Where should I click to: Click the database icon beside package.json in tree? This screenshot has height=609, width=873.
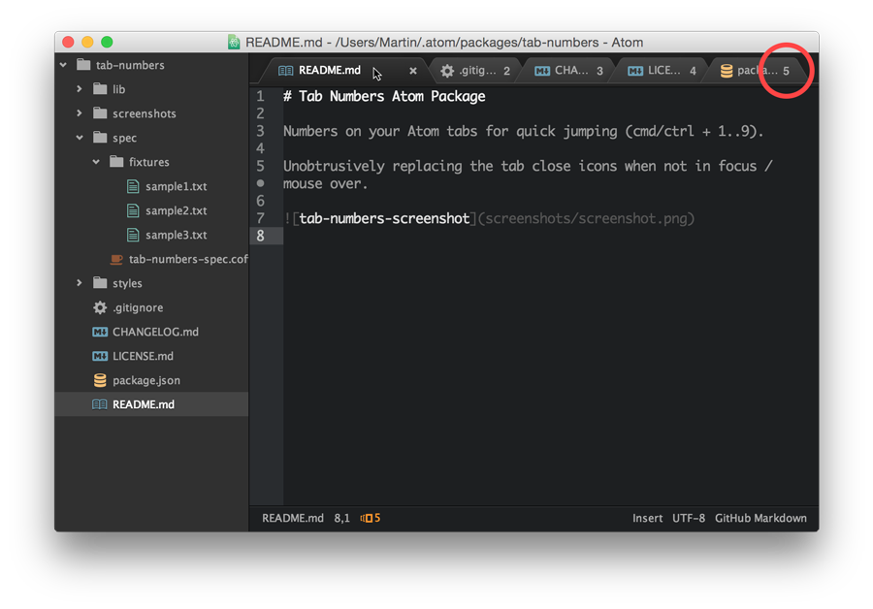click(100, 380)
